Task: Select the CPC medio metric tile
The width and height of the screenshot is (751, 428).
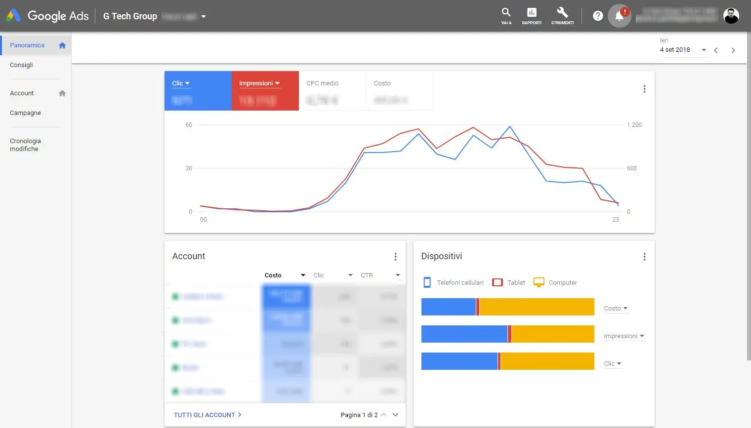Action: pos(333,91)
